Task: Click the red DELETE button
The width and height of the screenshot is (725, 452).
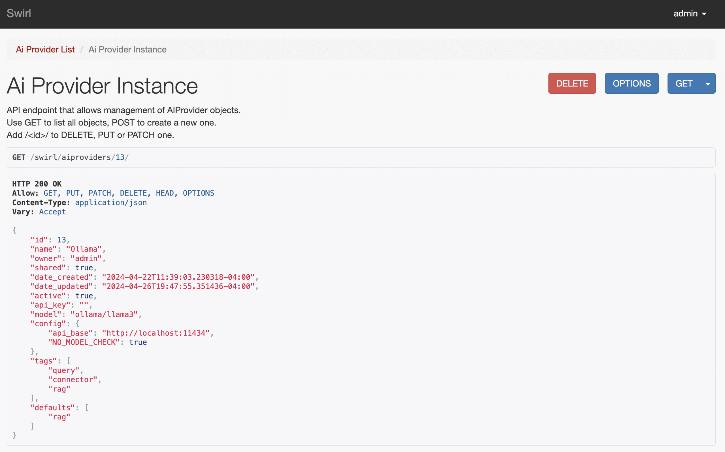Action: [x=572, y=83]
